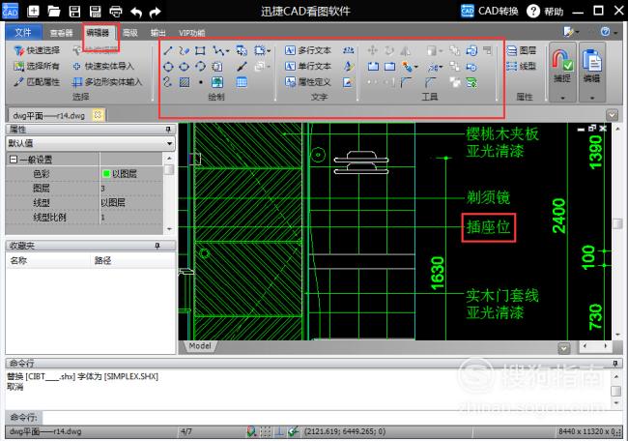Click the Multiline Text (多行文本) tool

[x=308, y=50]
